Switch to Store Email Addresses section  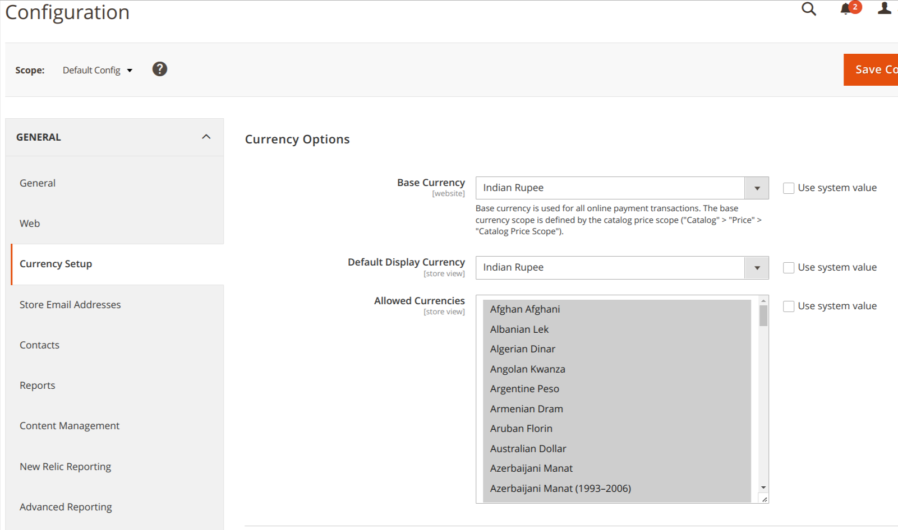(x=70, y=304)
